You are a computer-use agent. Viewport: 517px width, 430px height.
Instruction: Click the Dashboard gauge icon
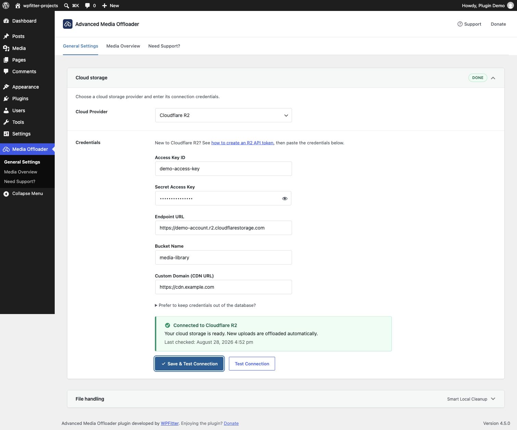pyautogui.click(x=6, y=21)
